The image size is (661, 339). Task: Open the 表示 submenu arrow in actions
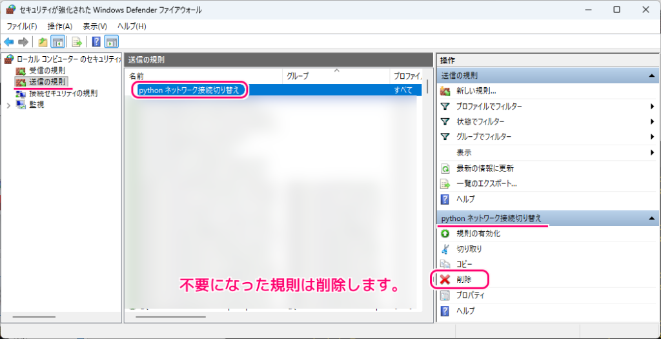click(652, 152)
